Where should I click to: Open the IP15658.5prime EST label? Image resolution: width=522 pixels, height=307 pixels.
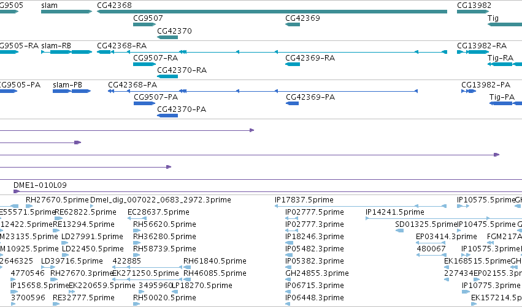pyautogui.click(x=40, y=286)
